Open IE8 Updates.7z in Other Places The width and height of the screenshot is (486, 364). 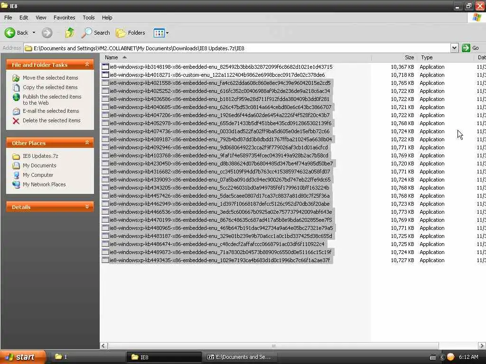coord(40,156)
